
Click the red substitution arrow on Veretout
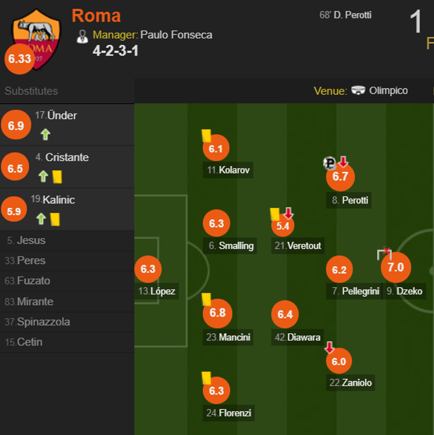click(288, 213)
